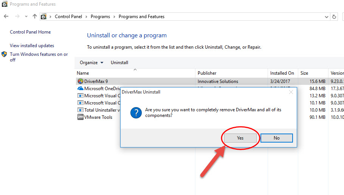Image resolution: width=344 pixels, height=195 pixels.
Task: Click the DriverMax 9 program icon
Action: click(x=81, y=81)
